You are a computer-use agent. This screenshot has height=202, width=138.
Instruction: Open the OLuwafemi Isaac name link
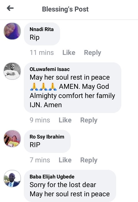point(50,69)
